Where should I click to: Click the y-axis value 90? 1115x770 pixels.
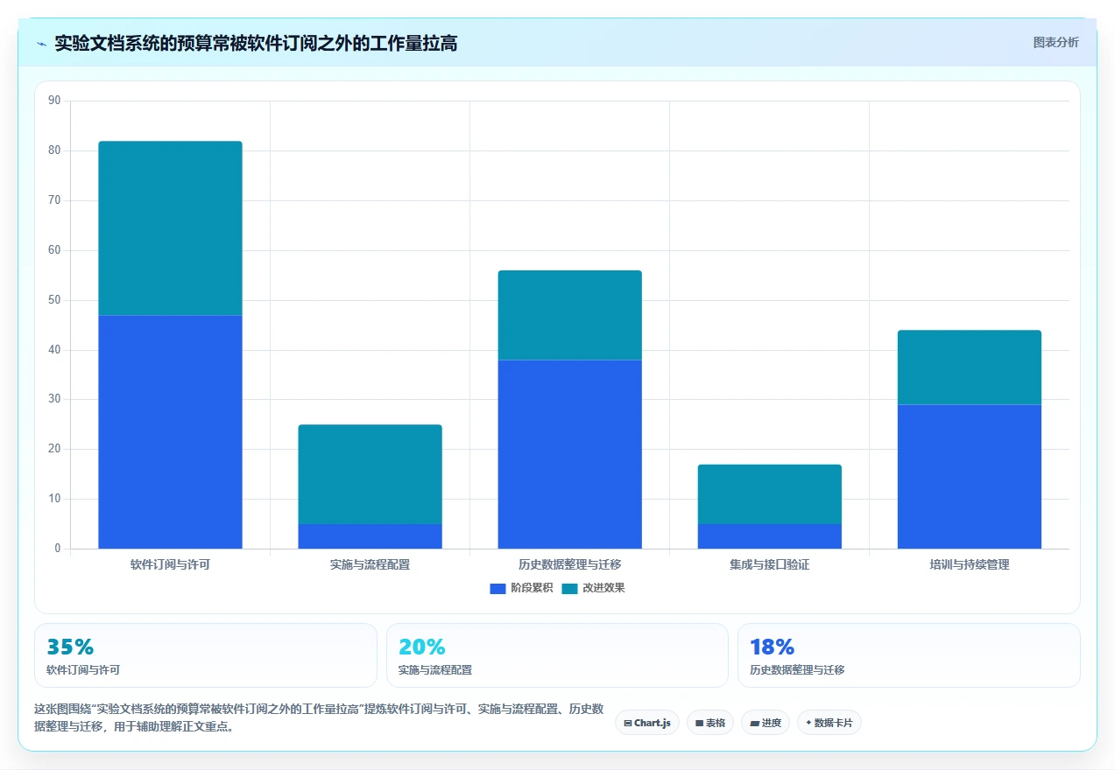[x=54, y=101]
